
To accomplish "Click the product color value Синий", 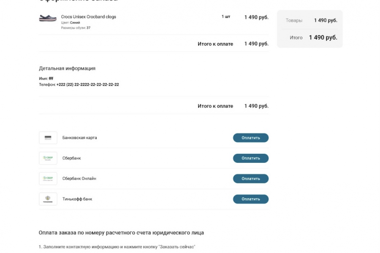I will (75, 22).
